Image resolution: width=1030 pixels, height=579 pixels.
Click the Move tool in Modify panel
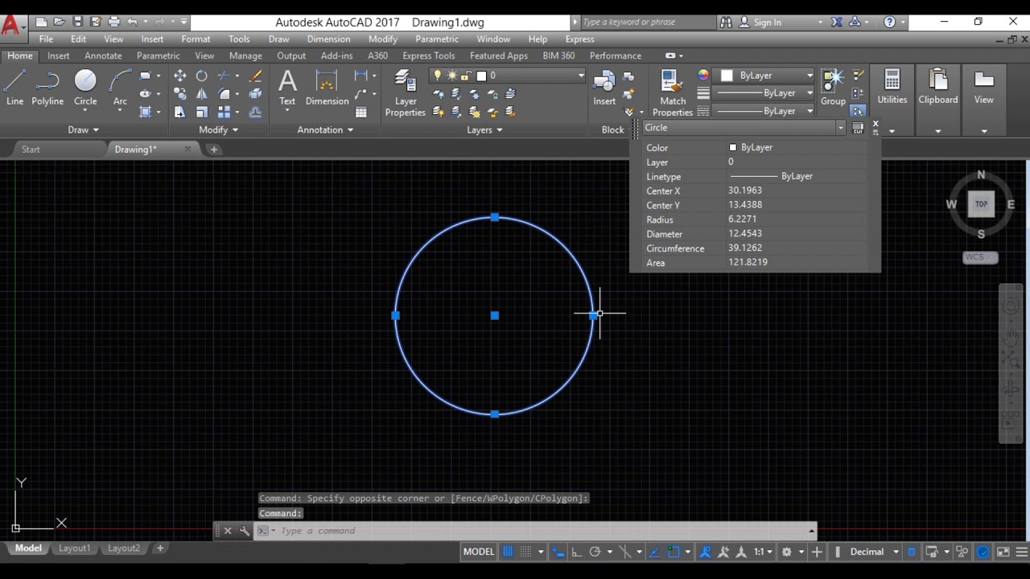point(179,76)
